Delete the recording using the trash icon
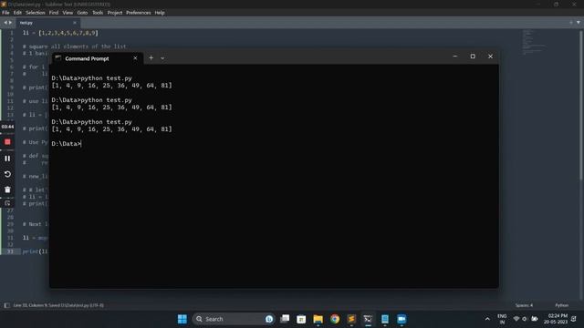584x328 pixels. (7, 190)
